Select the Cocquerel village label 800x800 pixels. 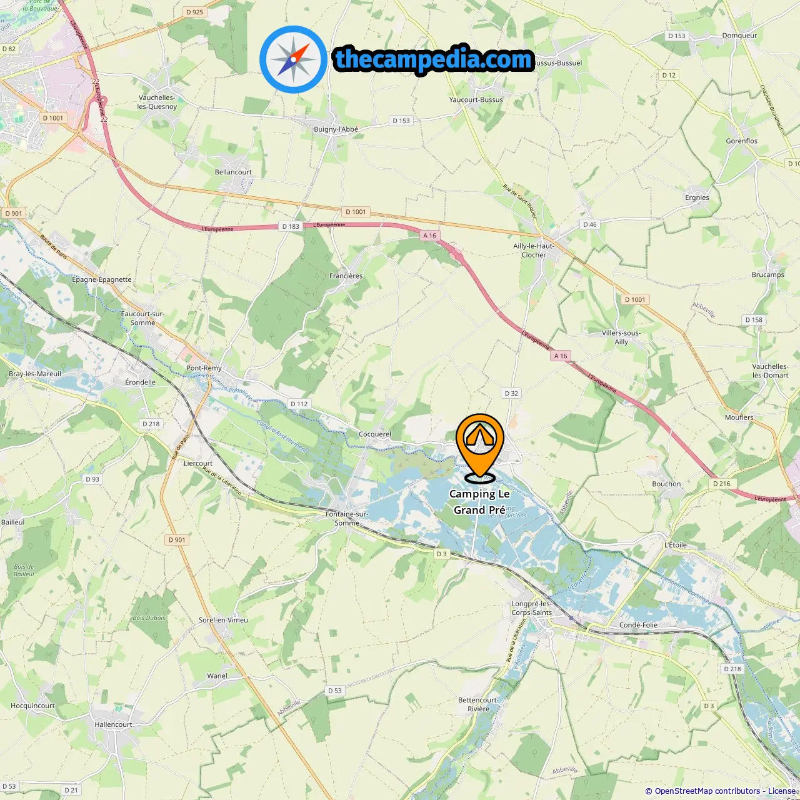point(375,434)
